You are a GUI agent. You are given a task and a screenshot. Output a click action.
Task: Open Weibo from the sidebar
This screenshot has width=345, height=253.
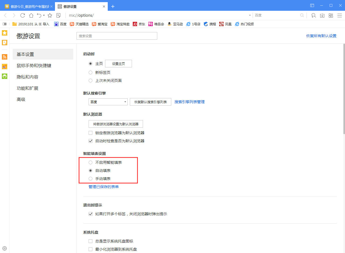pyautogui.click(x=4, y=67)
